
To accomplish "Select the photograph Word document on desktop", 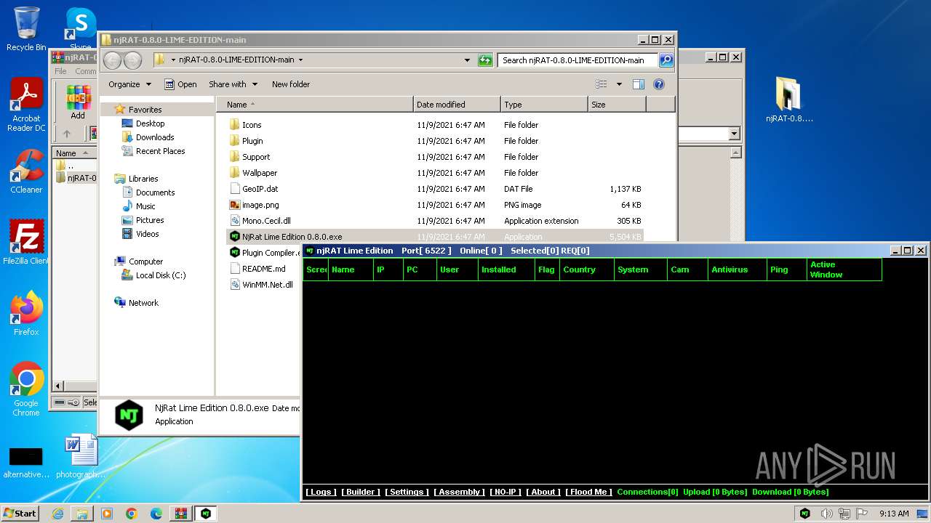I will 80,456.
